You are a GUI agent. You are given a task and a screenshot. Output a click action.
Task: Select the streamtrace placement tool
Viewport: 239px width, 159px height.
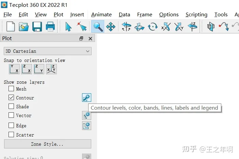coord(224,27)
